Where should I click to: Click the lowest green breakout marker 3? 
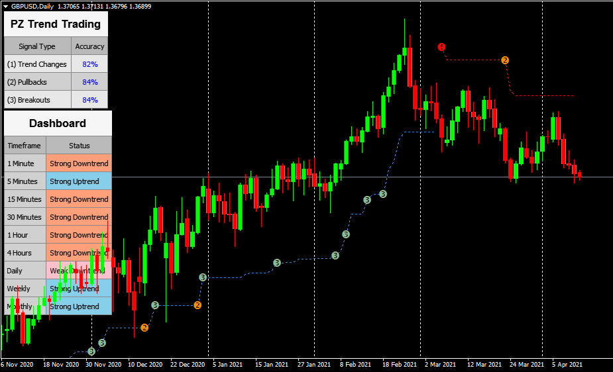point(91,352)
